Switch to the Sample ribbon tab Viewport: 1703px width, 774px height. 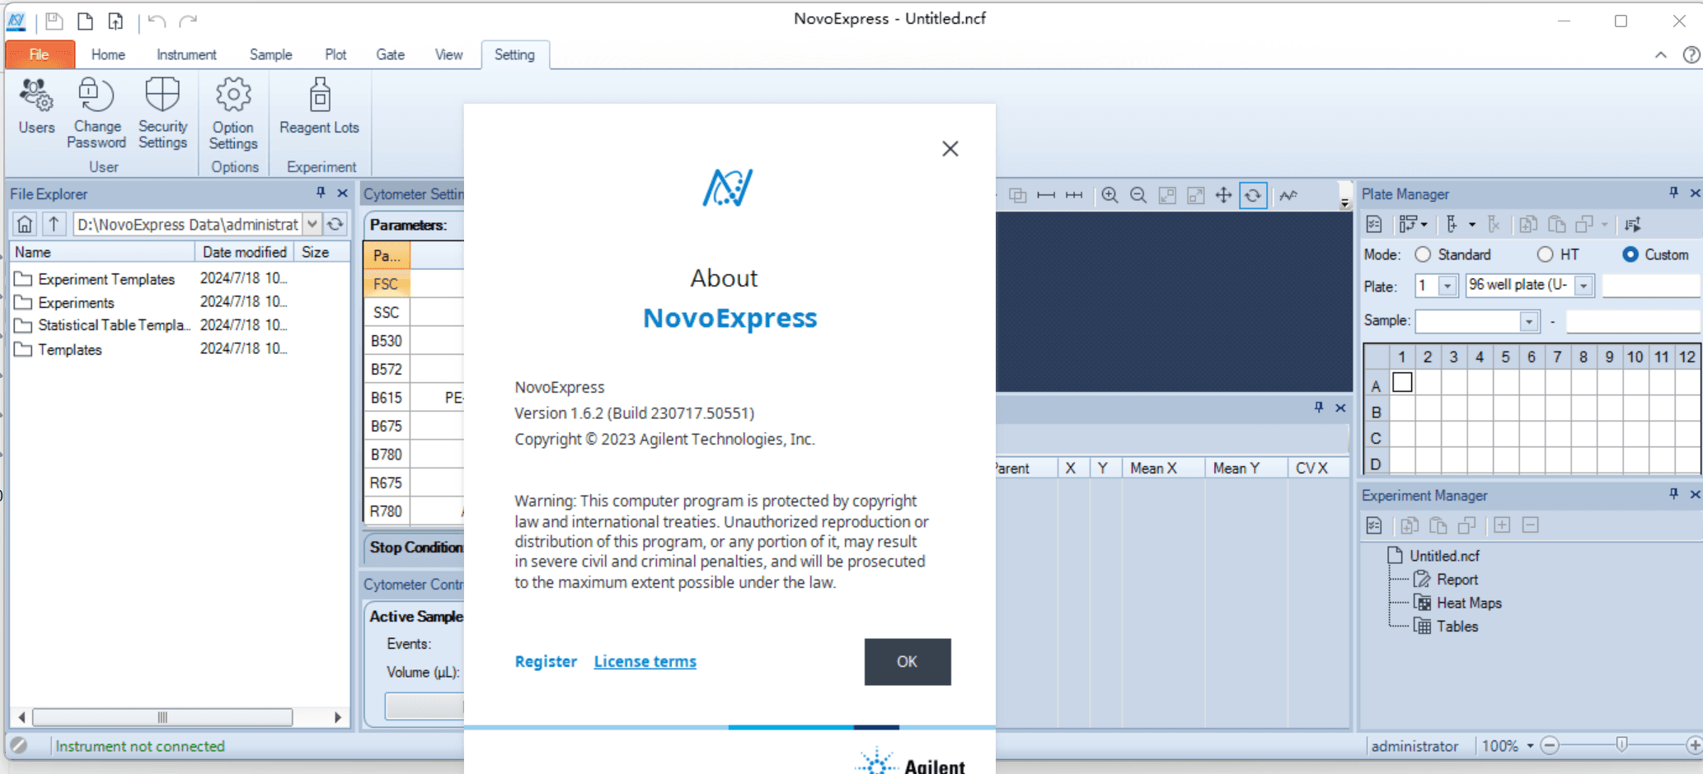coord(270,54)
